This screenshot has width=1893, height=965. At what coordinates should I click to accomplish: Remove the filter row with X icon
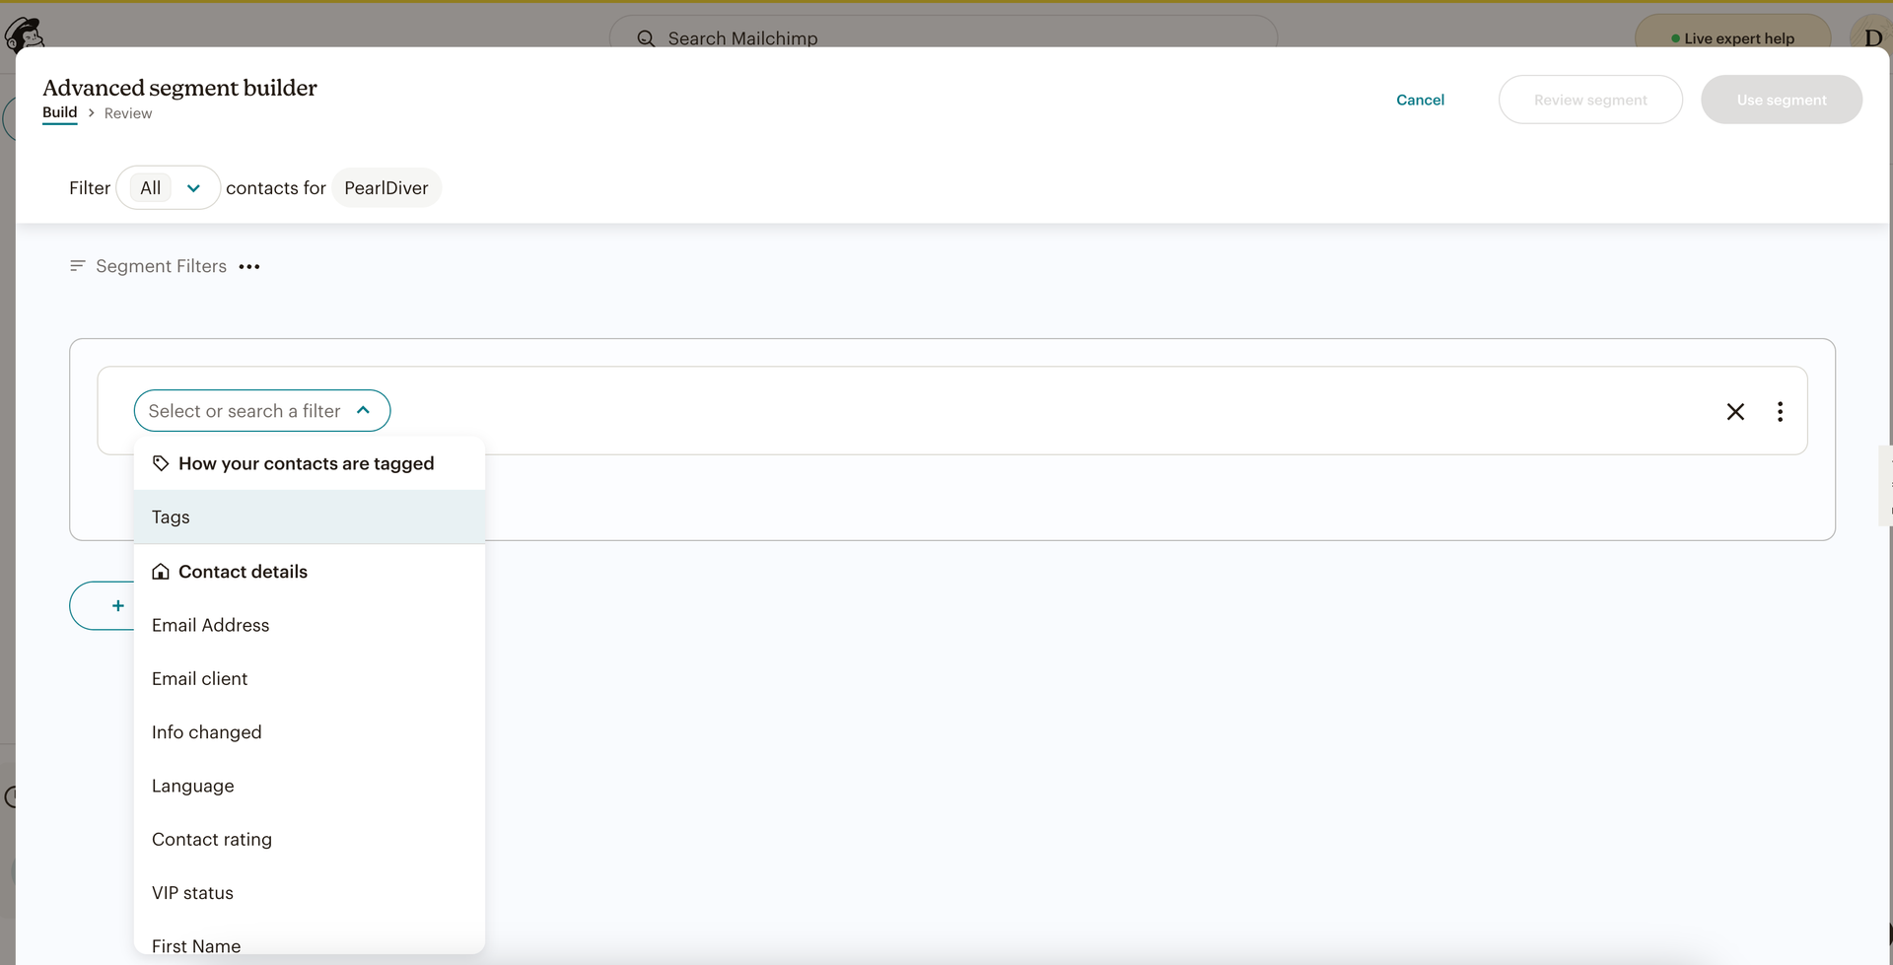coord(1735,412)
